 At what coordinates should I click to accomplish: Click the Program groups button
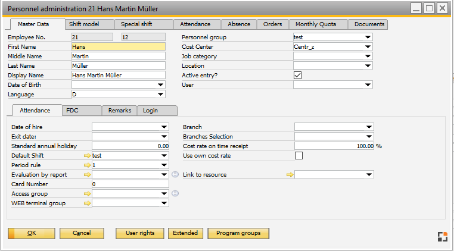(238, 233)
